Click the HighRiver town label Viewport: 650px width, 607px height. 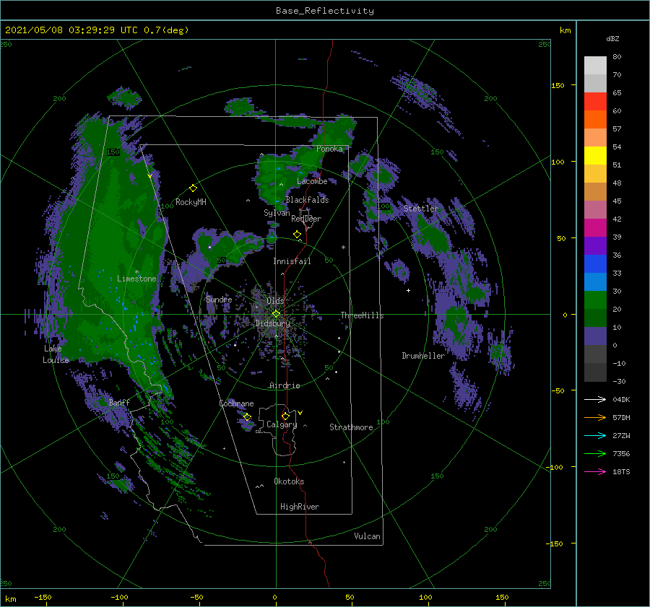pos(300,507)
